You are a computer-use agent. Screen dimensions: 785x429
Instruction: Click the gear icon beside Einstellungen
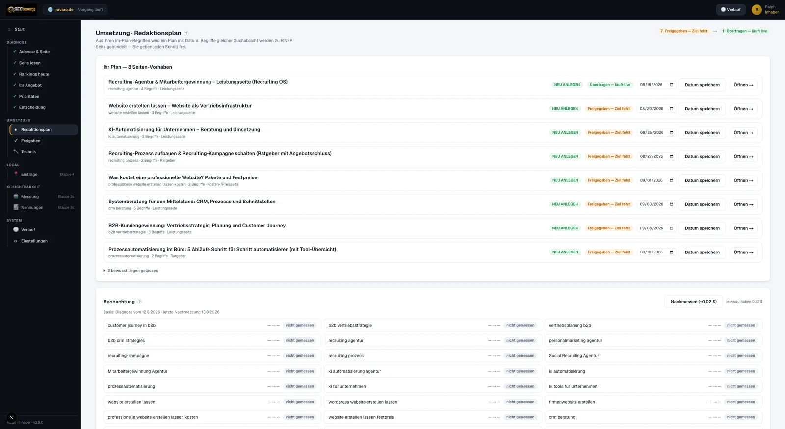pyautogui.click(x=16, y=241)
